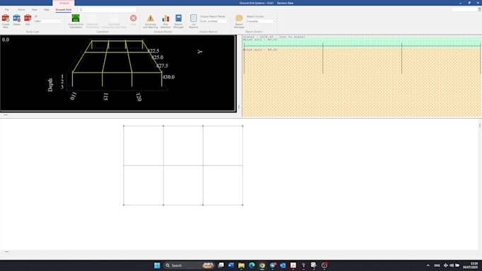The width and height of the screenshot is (482, 271).
Task: Run Ground Grid Calculation
Action: (x=76, y=21)
